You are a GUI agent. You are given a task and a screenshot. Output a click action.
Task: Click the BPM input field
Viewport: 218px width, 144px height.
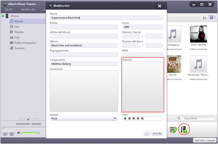(142, 54)
